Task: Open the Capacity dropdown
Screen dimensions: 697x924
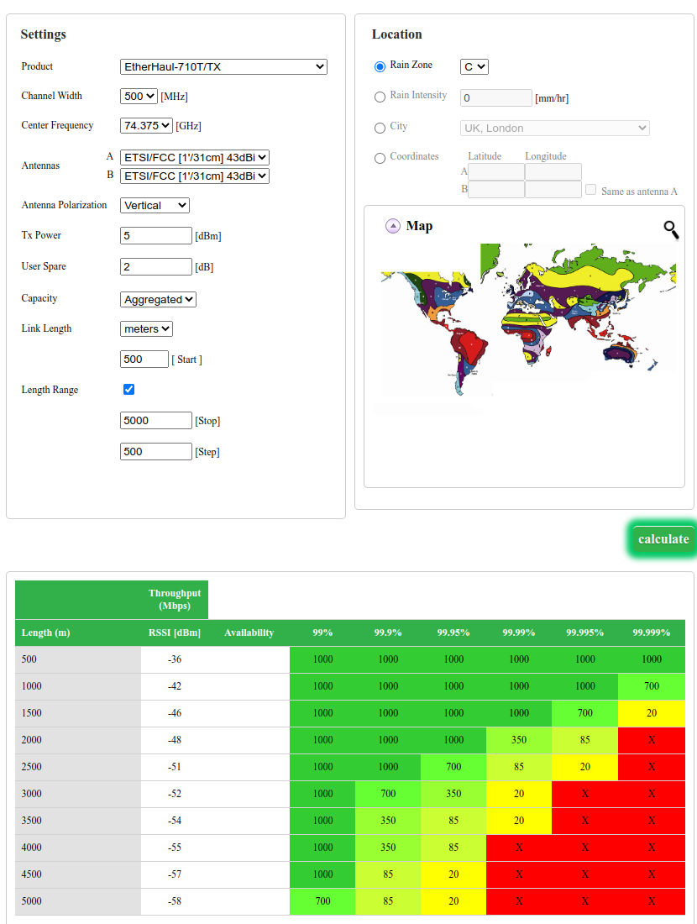Action: tap(158, 300)
